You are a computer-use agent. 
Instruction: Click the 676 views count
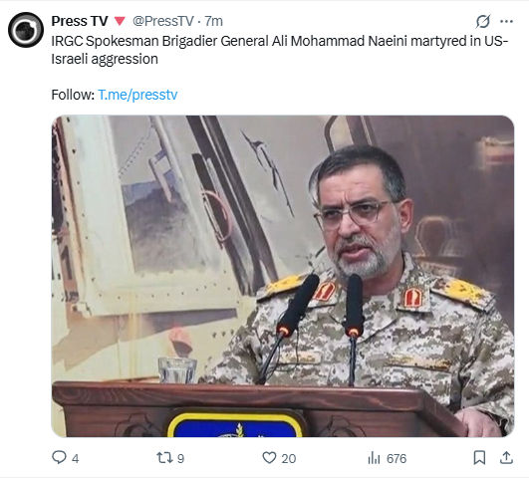(397, 458)
